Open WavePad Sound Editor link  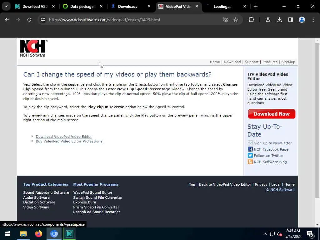(x=93, y=192)
